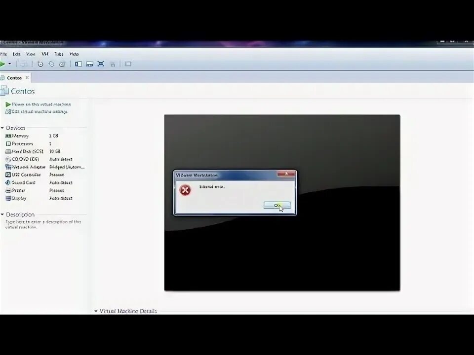Click the Bridged network adapter value
This screenshot has height=355, width=474.
(67, 167)
